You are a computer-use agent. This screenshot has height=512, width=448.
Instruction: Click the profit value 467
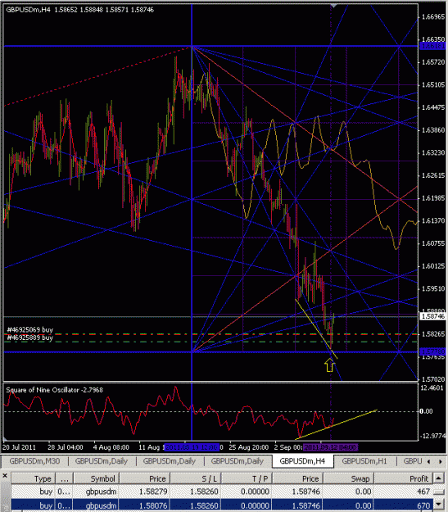[423, 491]
